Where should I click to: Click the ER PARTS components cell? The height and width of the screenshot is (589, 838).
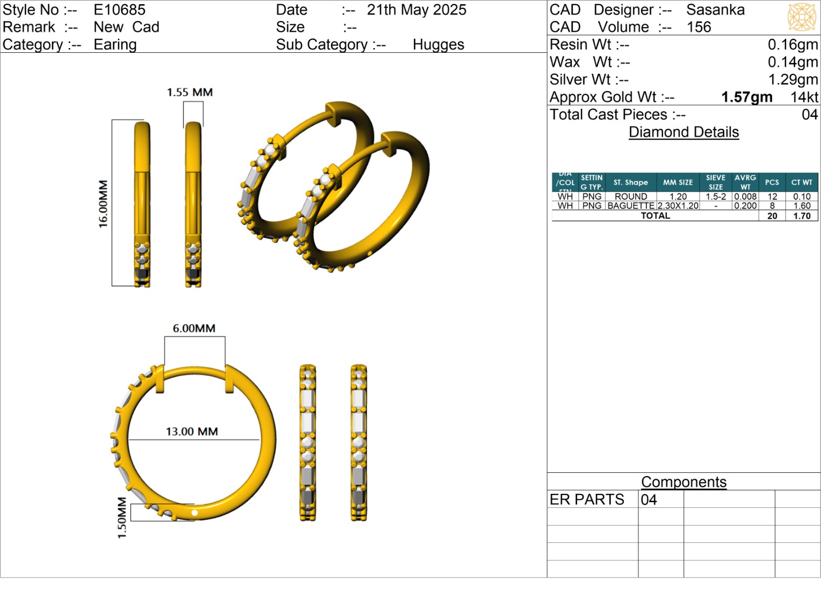click(587, 500)
